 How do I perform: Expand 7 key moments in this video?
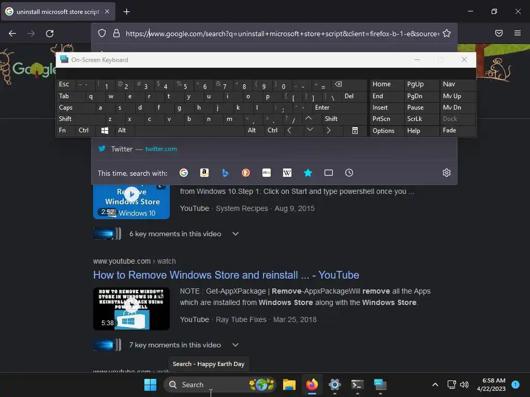pyautogui.click(x=235, y=345)
